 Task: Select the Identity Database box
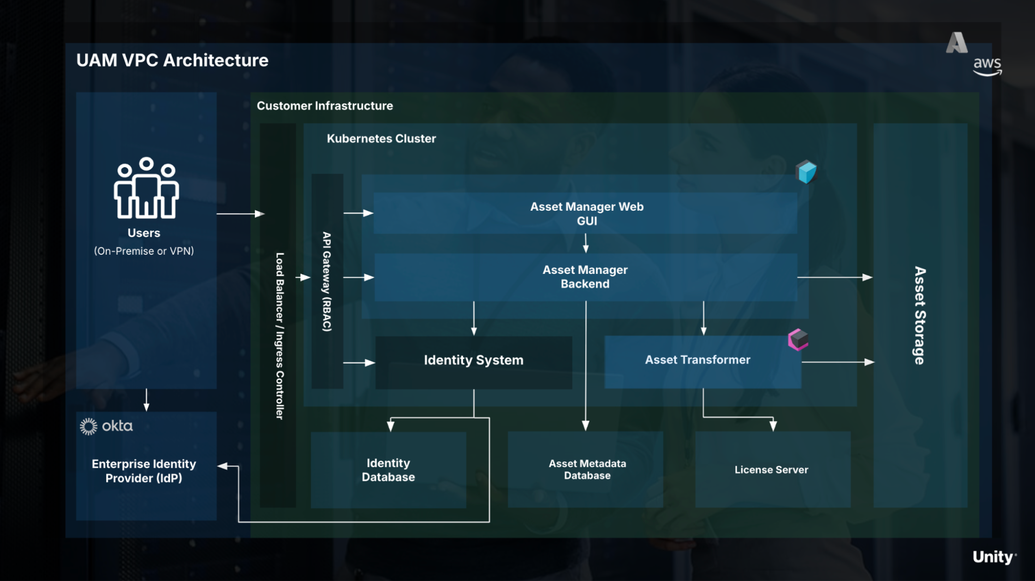[x=388, y=470]
